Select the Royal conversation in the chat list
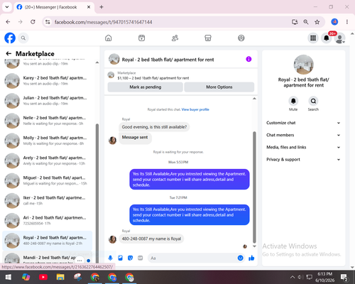This screenshot has width=355, height=284. coord(48,241)
